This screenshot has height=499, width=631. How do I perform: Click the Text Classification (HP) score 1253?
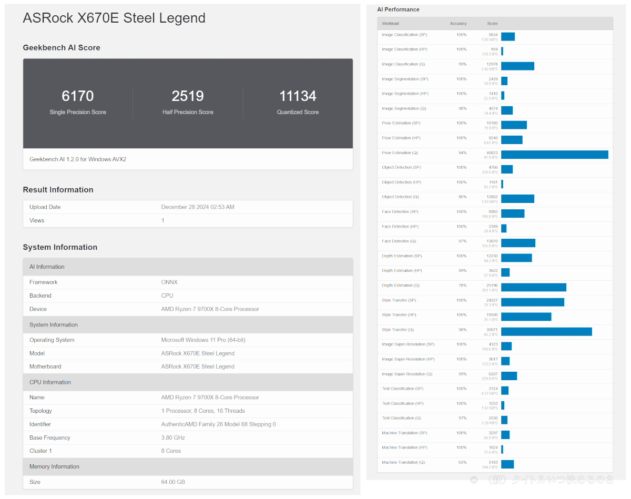(493, 403)
